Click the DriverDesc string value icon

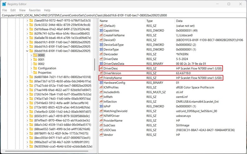tap(101, 68)
